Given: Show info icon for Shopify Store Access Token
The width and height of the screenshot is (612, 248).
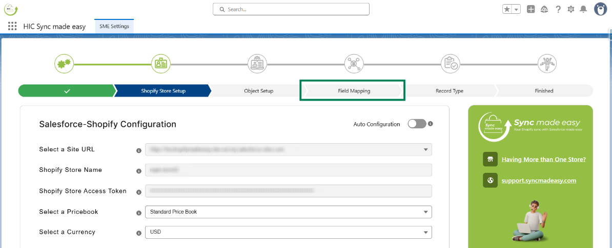Looking at the screenshot, I should [x=138, y=192].
